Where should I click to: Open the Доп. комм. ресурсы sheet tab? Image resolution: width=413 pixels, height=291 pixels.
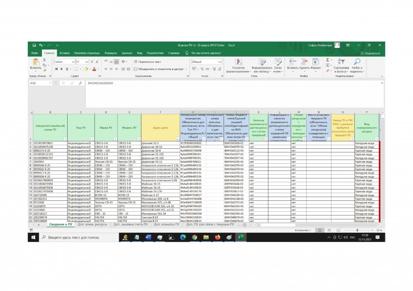click(x=92, y=225)
